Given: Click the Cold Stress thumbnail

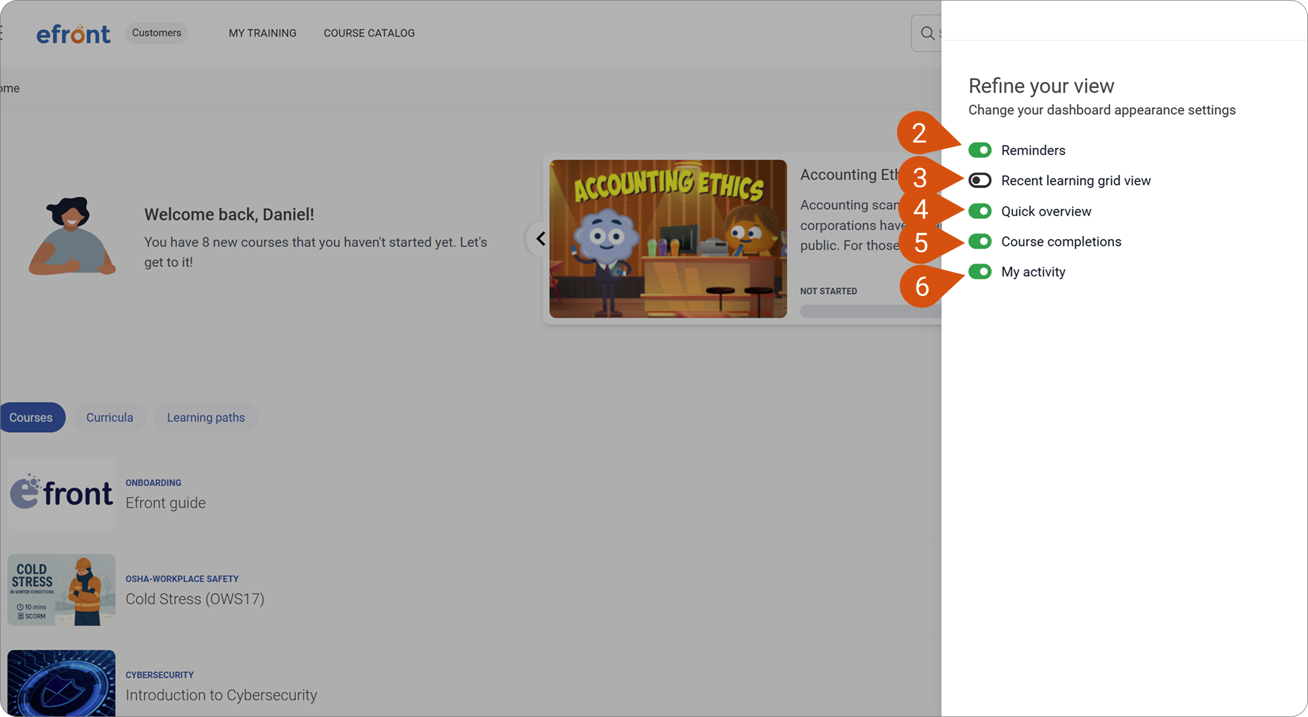Looking at the screenshot, I should pyautogui.click(x=61, y=590).
